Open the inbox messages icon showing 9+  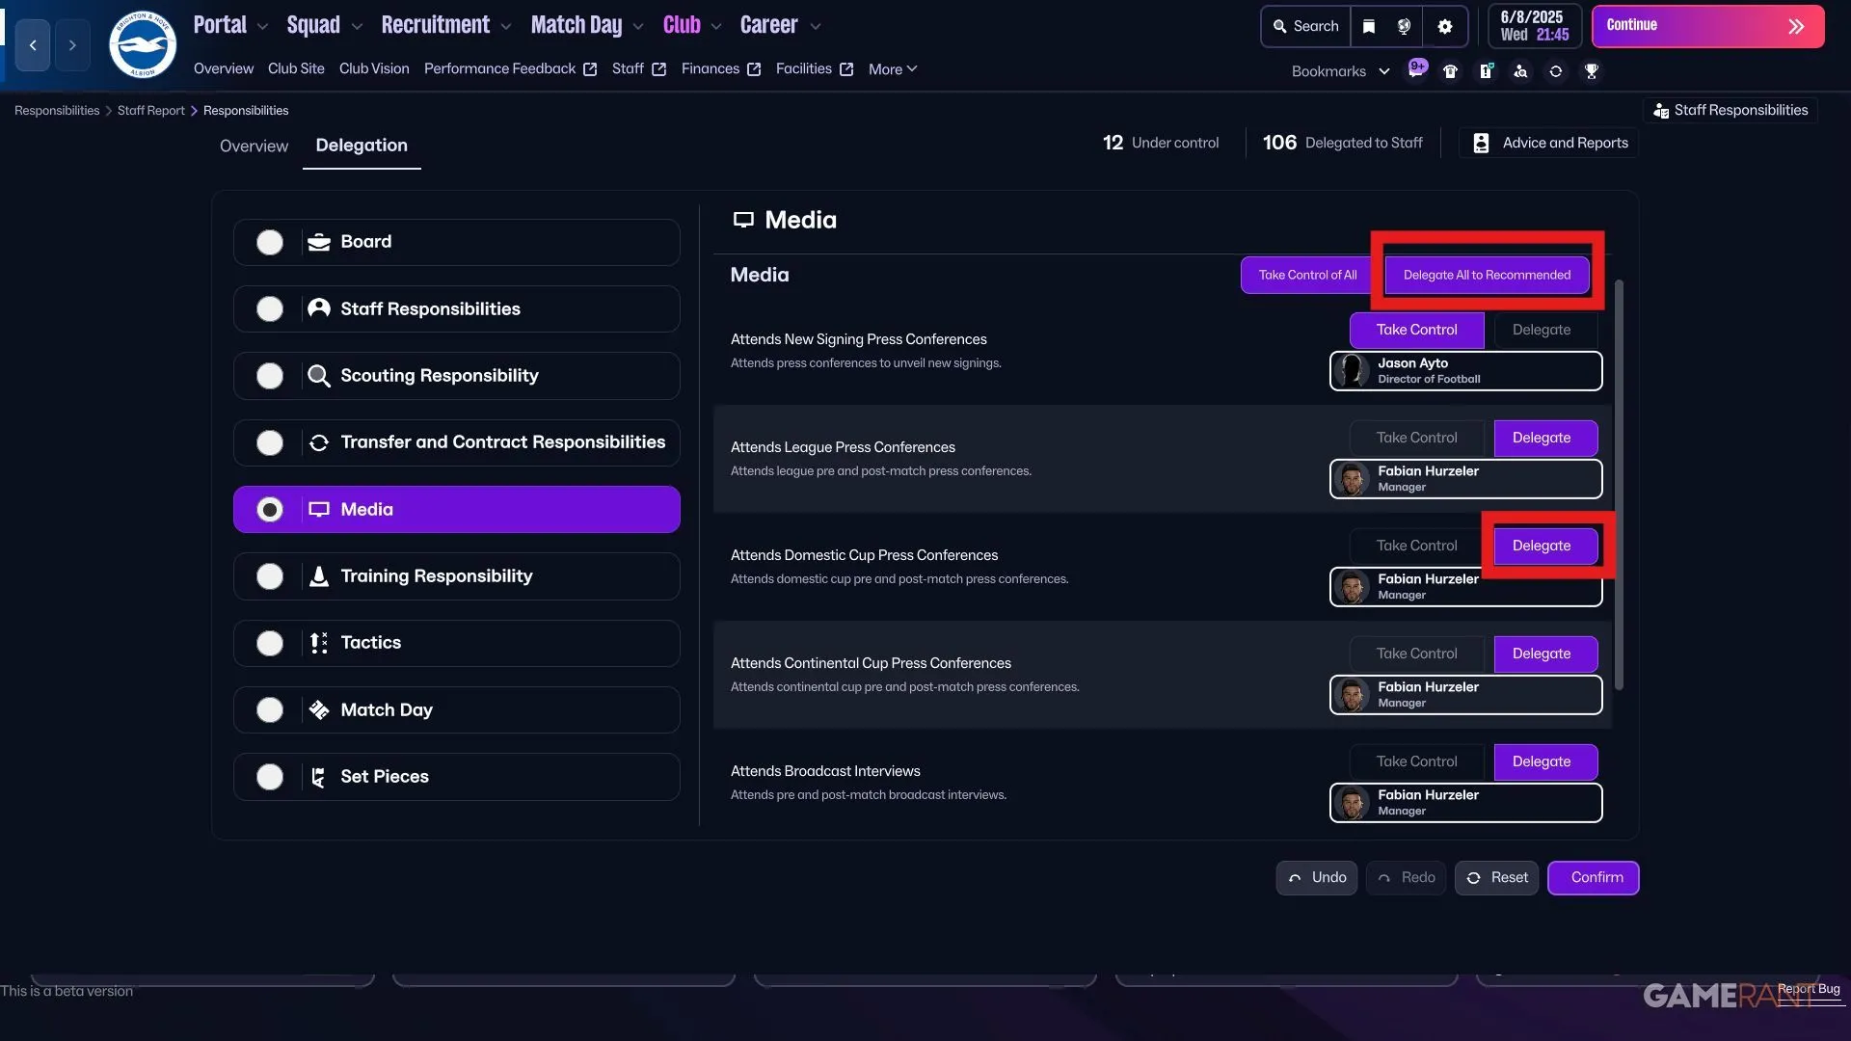1417,71
